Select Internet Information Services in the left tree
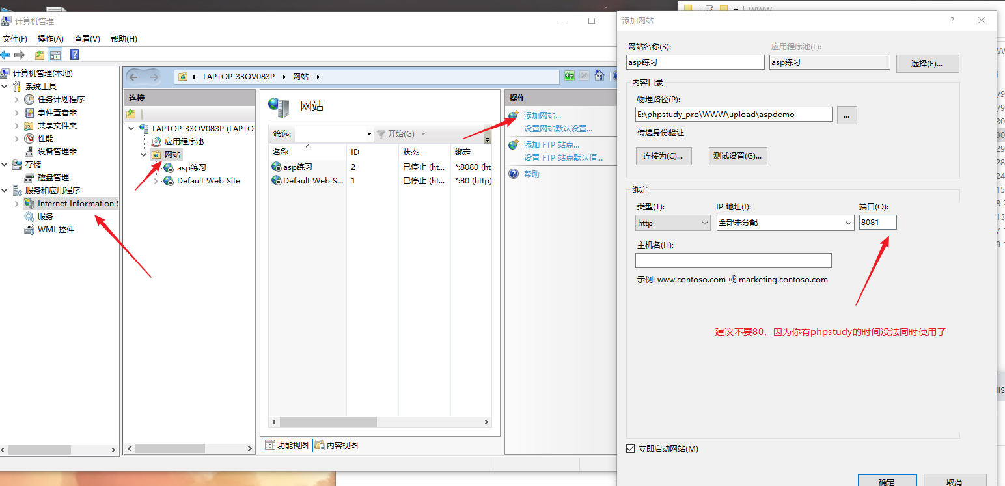 (72, 203)
